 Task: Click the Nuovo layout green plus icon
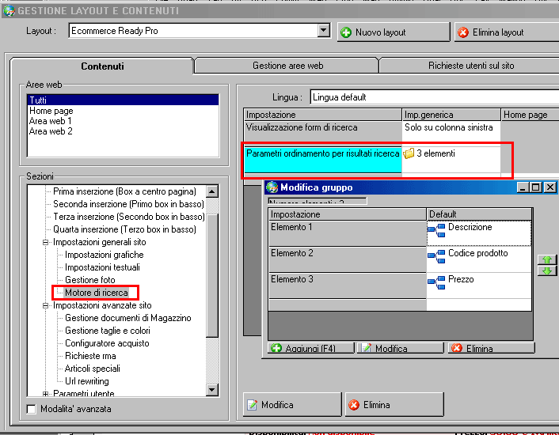tap(346, 32)
